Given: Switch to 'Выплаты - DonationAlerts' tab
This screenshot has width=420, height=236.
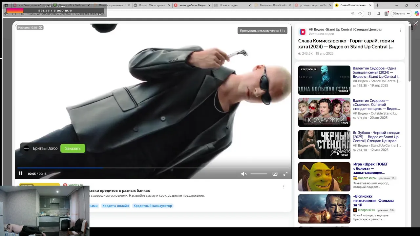Looking at the screenshot, I should pos(272,5).
